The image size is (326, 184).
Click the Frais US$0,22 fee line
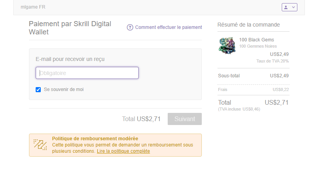coord(253,89)
